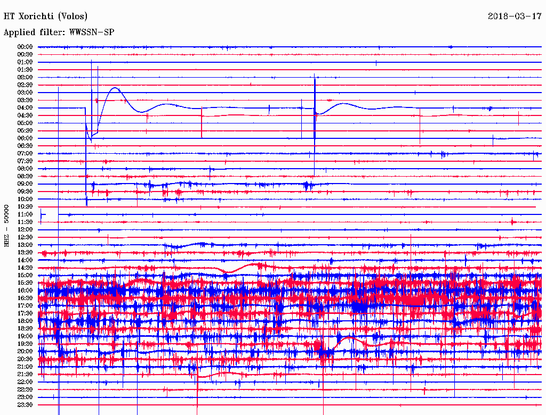Select the 13:00 time label
The width and height of the screenshot is (546, 415).
point(25,245)
